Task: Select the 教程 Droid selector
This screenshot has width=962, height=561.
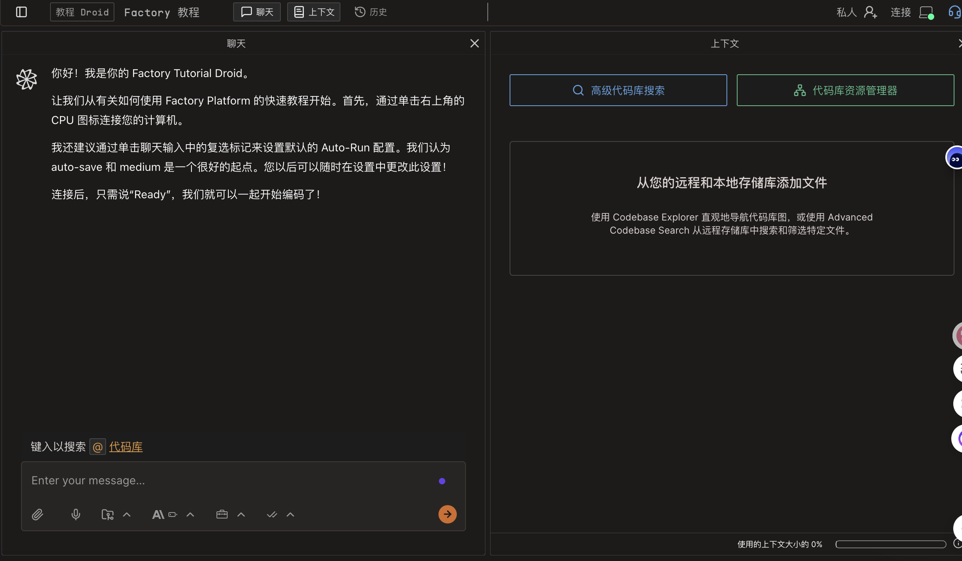Action: [82, 12]
